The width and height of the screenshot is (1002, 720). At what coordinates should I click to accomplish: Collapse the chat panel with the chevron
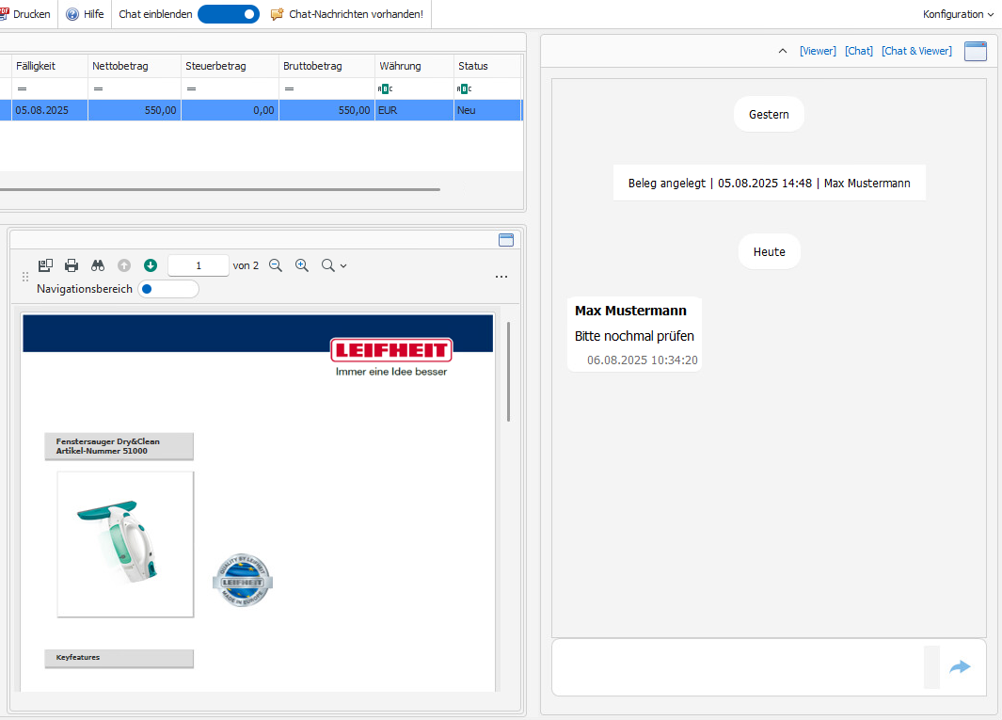tap(783, 51)
